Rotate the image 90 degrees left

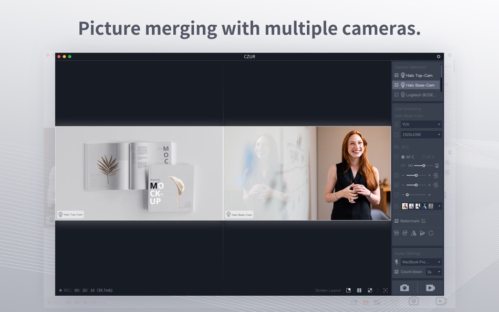point(397,233)
